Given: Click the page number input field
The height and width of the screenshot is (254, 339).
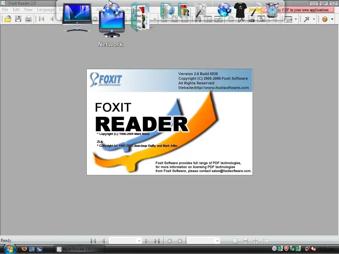Looking at the screenshot, I should 123,241.
